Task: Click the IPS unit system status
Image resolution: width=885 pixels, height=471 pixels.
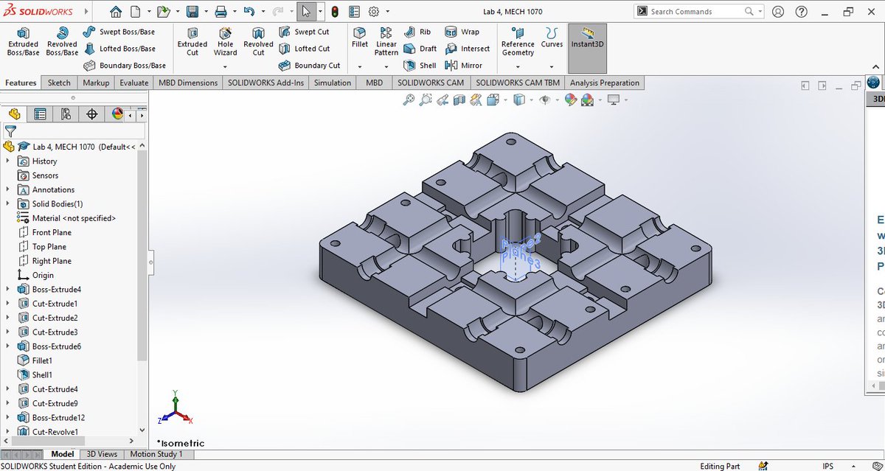Action: (x=828, y=466)
